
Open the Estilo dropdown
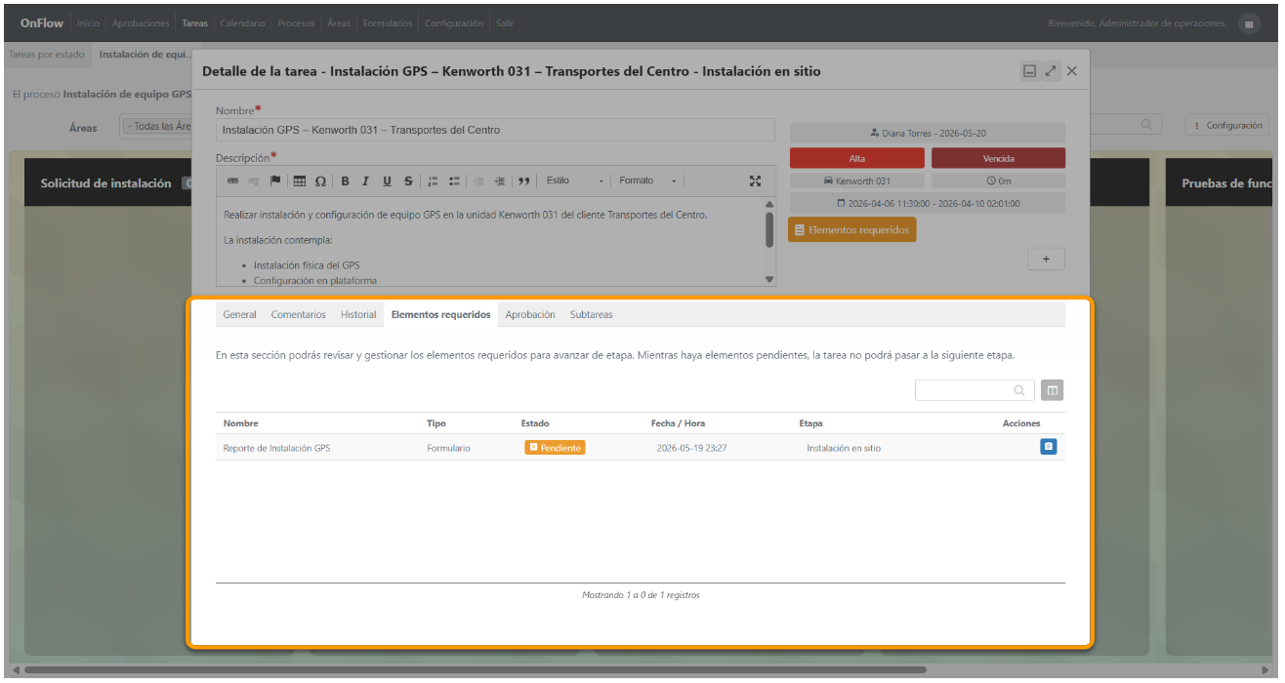(x=575, y=181)
